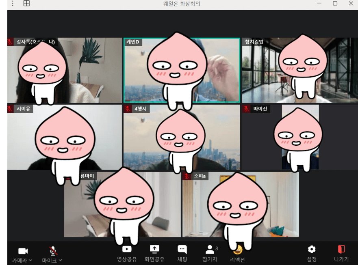Image resolution: width=358 pixels, height=265 pixels.
Task: Expand the 카메라 device options chevron
Action: pos(30,260)
